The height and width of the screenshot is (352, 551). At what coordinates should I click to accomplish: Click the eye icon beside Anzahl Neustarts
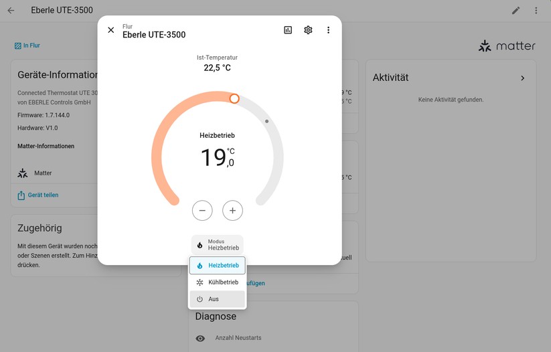[200, 339]
